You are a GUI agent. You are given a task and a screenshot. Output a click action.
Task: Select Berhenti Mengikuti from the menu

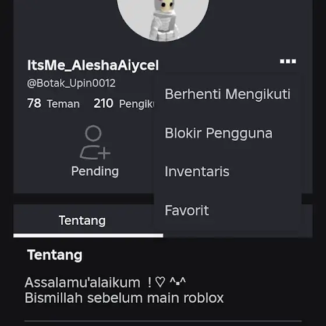228,94
